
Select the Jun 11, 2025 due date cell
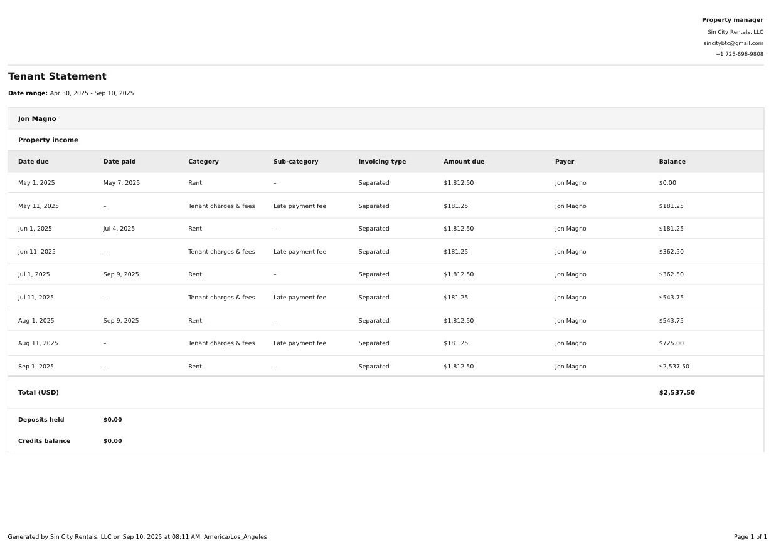coord(37,252)
